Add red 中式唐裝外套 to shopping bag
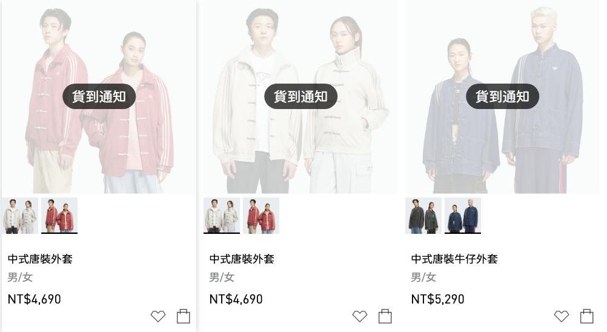This screenshot has width=607, height=332. click(x=183, y=316)
